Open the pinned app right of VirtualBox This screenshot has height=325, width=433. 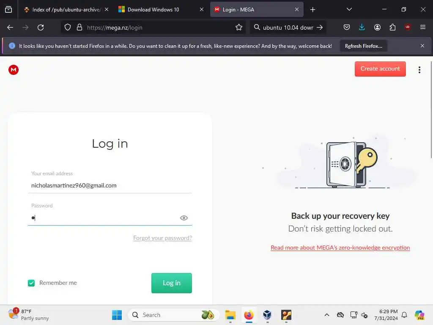click(x=286, y=315)
